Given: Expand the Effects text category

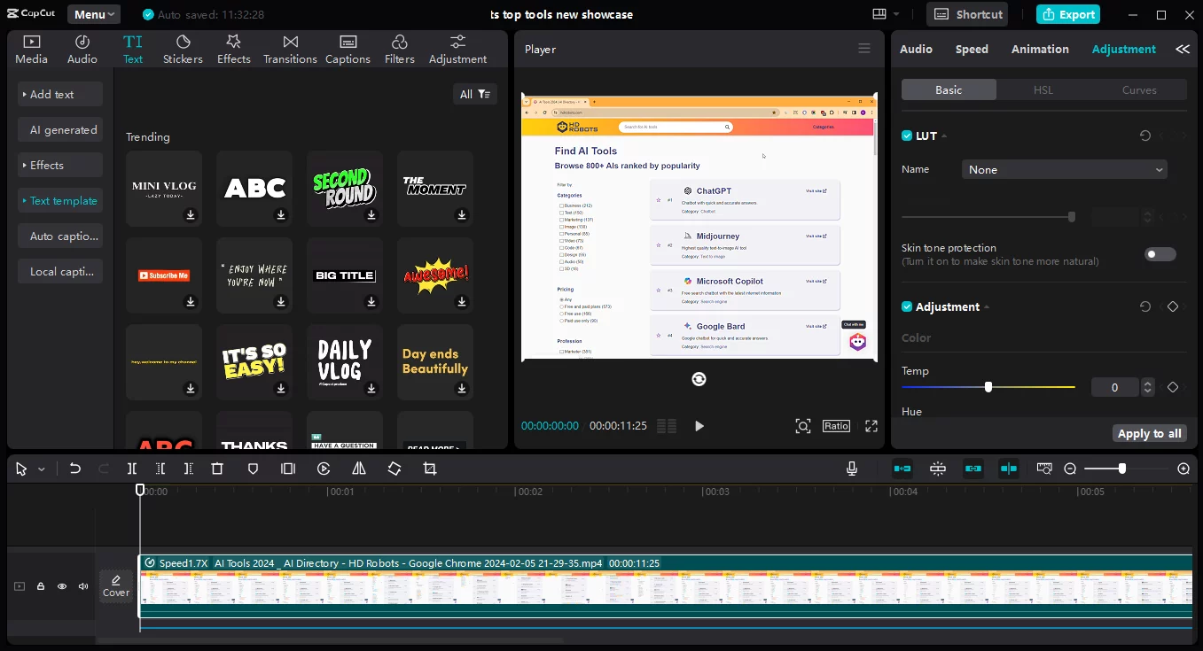Looking at the screenshot, I should (x=60, y=165).
